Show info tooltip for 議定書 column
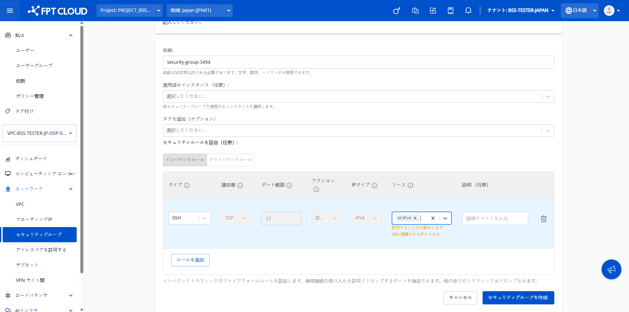 (240, 185)
